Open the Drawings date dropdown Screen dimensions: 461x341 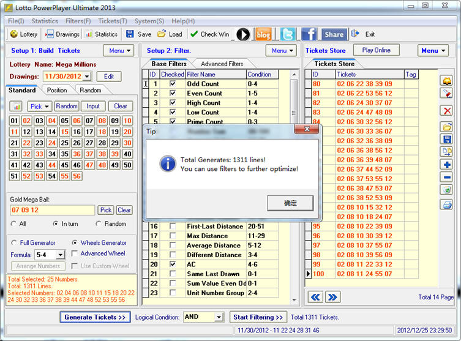[87, 77]
